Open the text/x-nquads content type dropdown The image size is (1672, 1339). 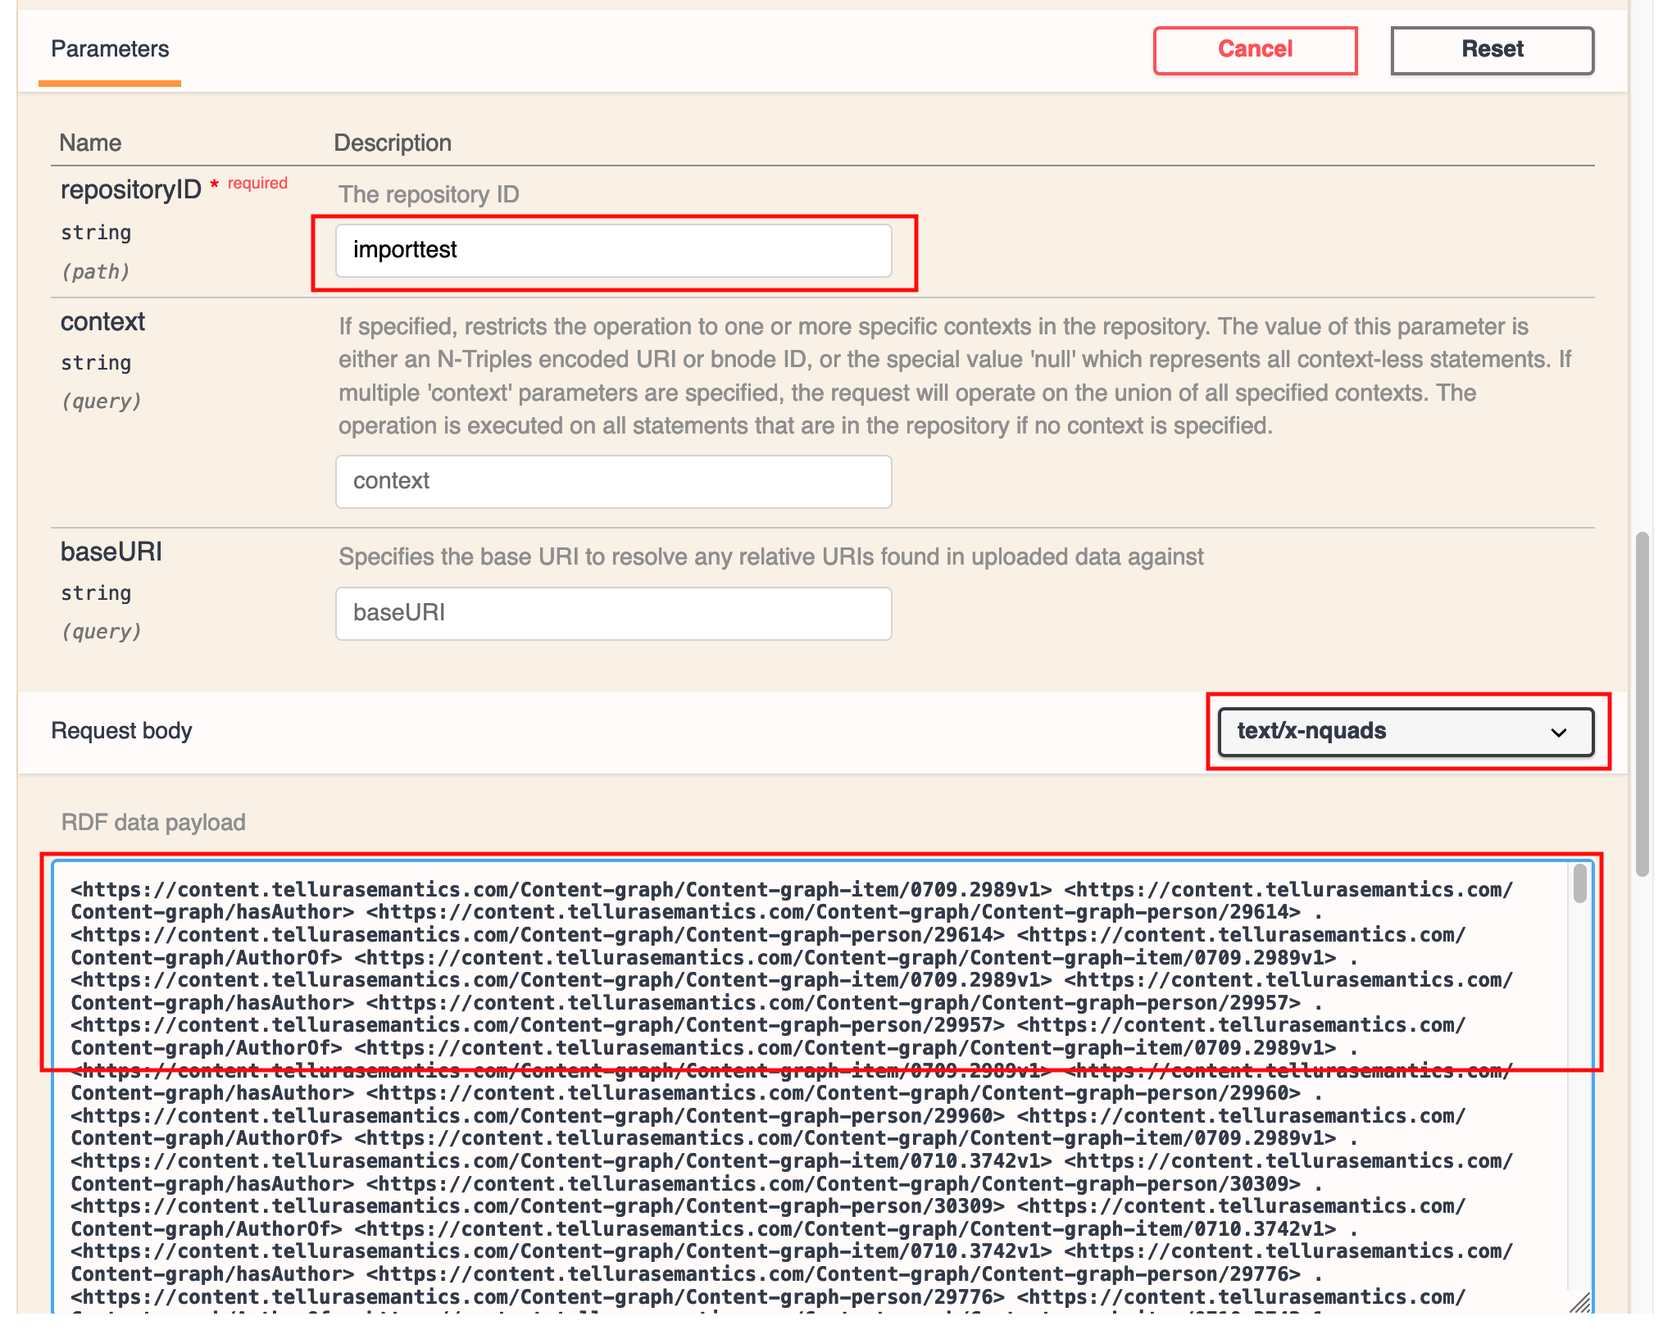click(x=1405, y=731)
